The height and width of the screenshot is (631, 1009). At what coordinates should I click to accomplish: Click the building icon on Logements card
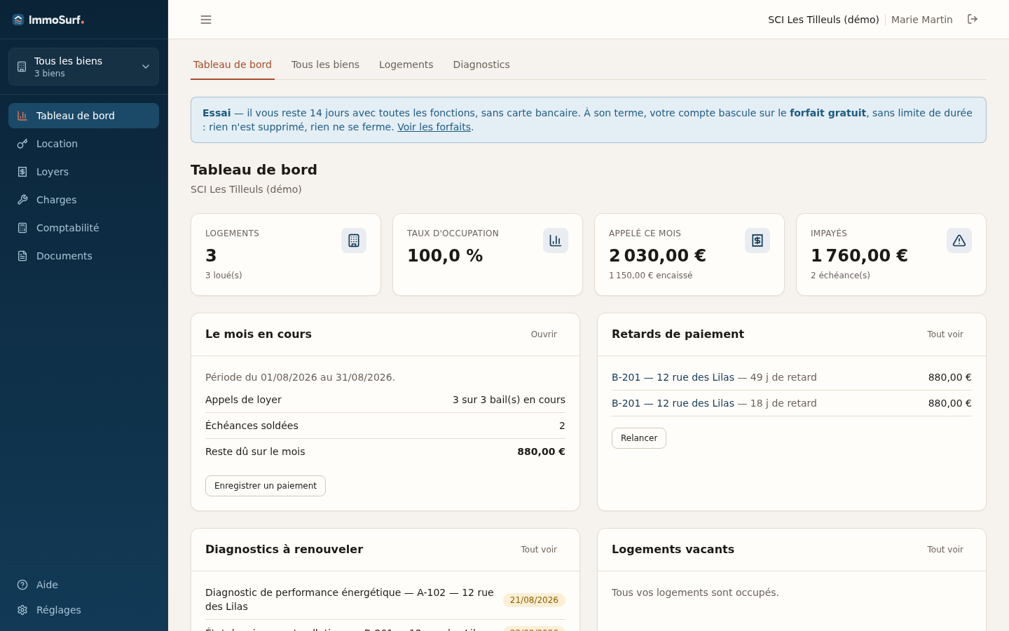point(354,240)
